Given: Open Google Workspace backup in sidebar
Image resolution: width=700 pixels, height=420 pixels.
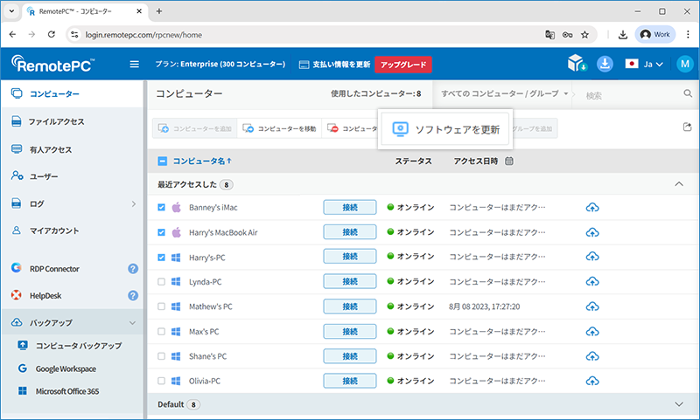Looking at the screenshot, I should tap(66, 368).
